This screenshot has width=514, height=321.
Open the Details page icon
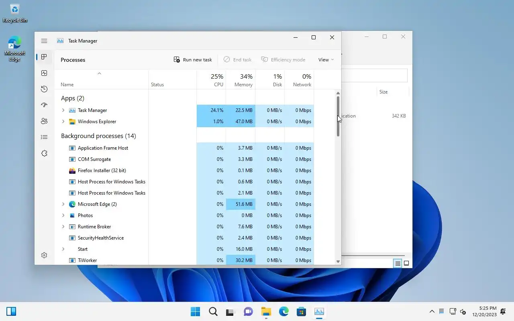coord(44,137)
